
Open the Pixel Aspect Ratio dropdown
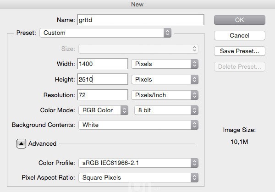(138, 177)
